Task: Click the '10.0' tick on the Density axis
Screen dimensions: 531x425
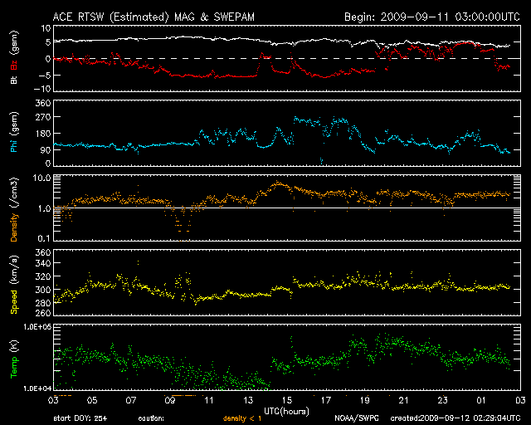Action: tap(41, 178)
